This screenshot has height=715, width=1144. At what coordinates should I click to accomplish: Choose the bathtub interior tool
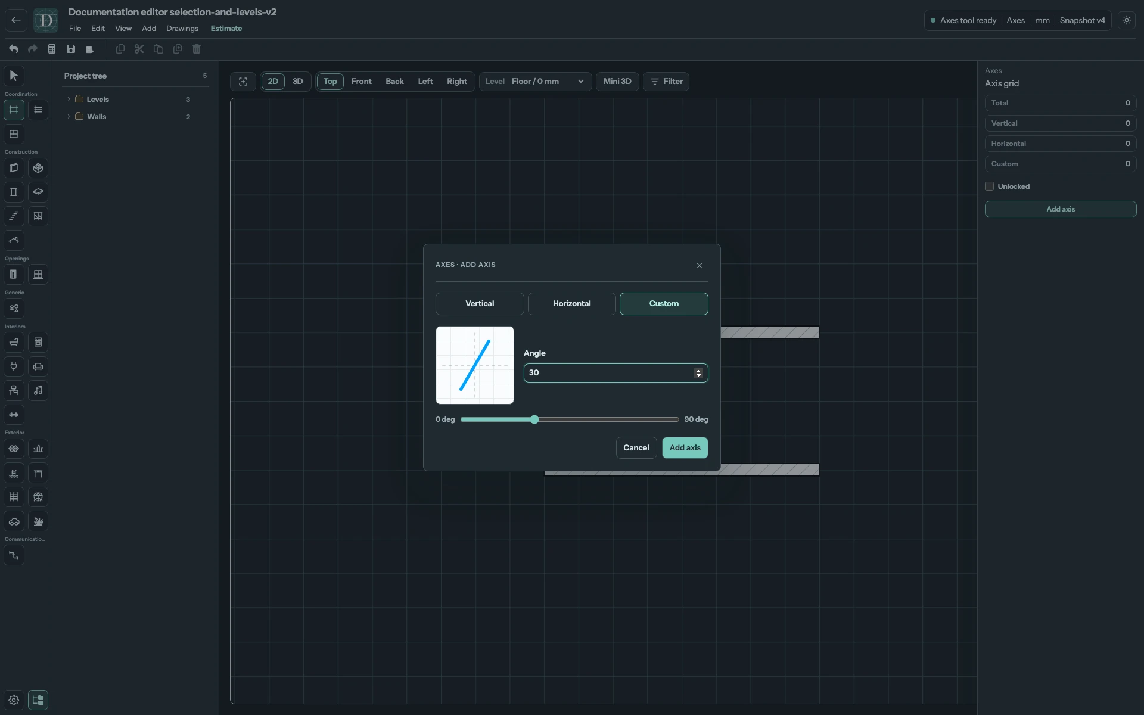click(14, 343)
